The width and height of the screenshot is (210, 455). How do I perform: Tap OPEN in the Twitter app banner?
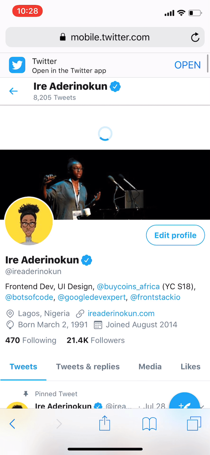[x=188, y=65]
